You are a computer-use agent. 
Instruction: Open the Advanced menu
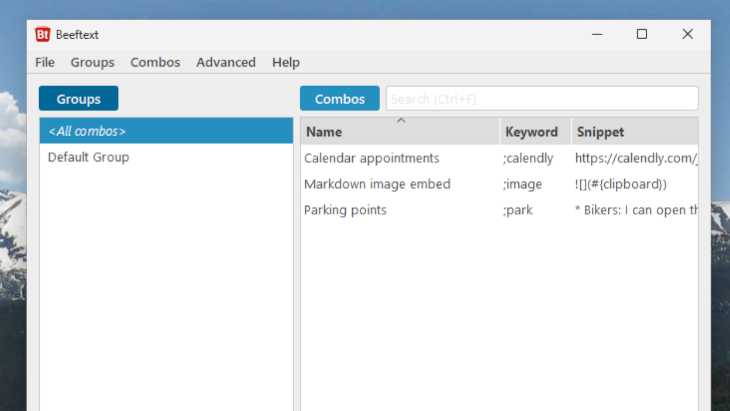coord(225,62)
